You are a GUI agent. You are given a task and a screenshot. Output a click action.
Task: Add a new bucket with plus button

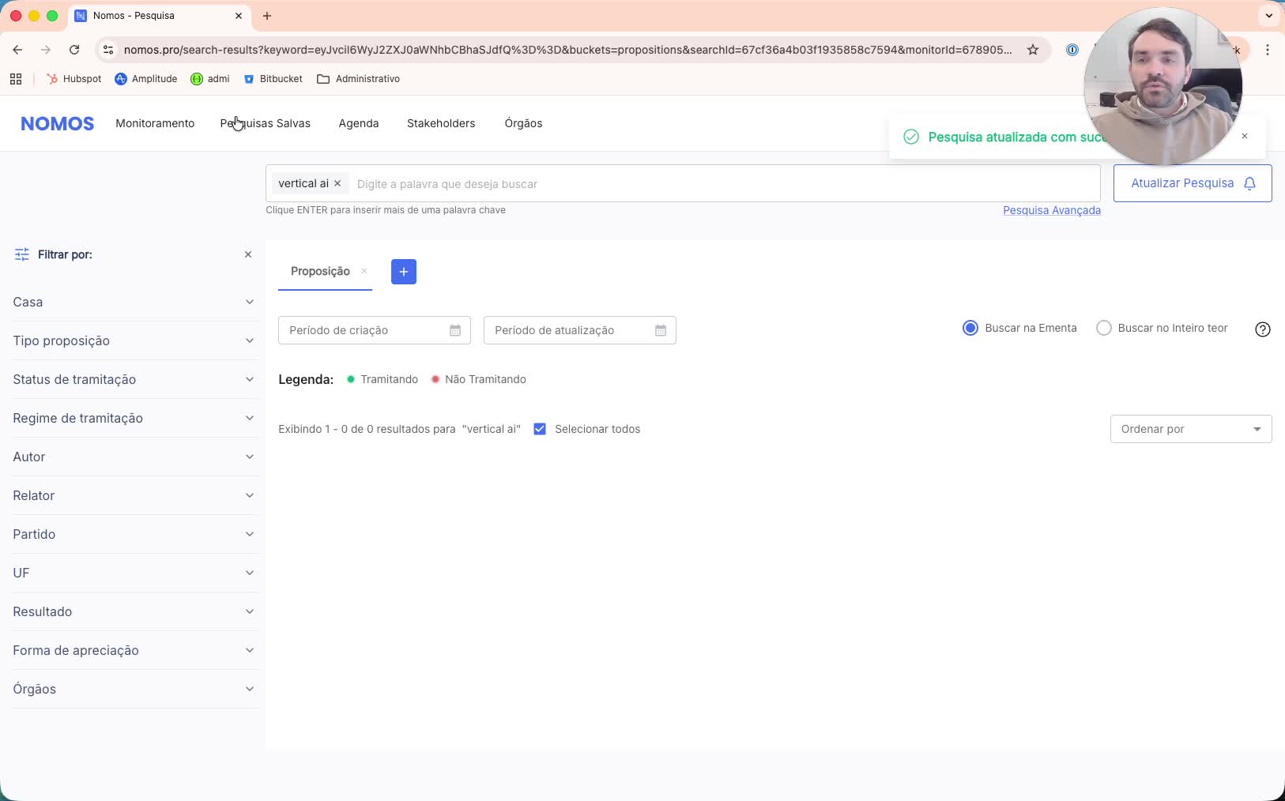click(x=404, y=272)
